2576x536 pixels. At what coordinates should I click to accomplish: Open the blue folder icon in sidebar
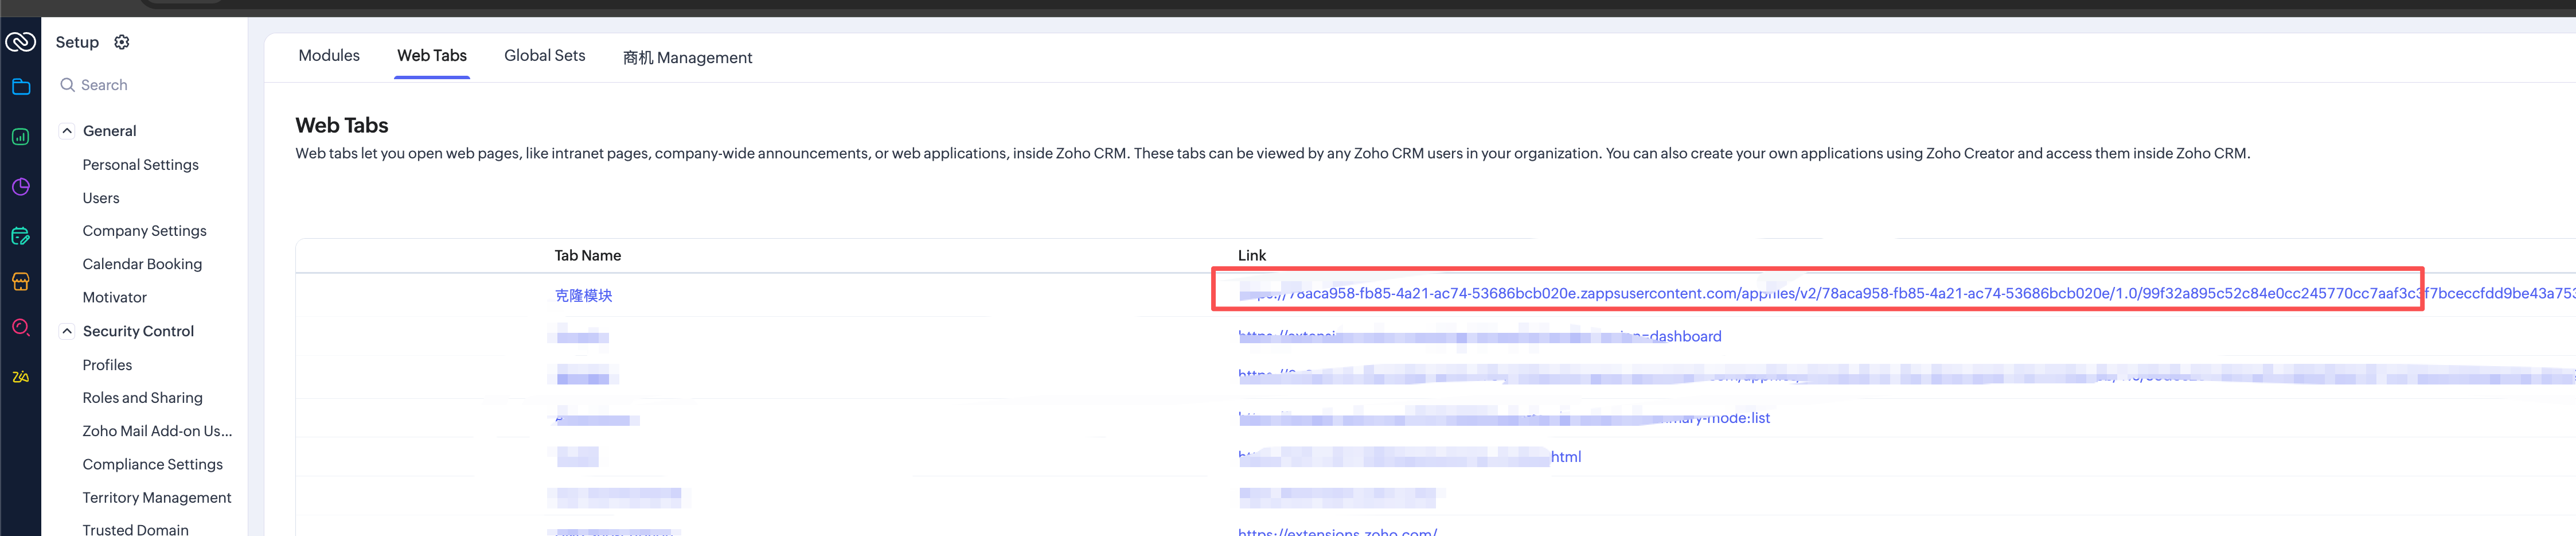coord(20,87)
